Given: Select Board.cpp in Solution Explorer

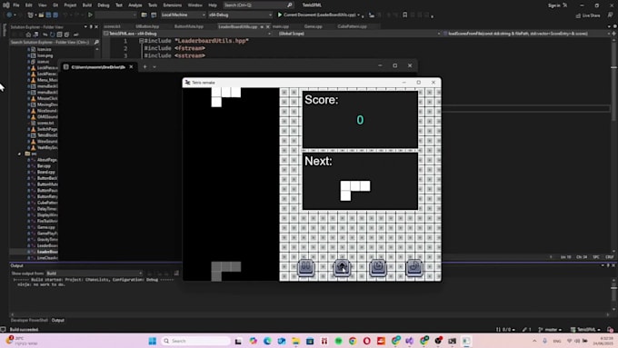Looking at the screenshot, I should 46,172.
